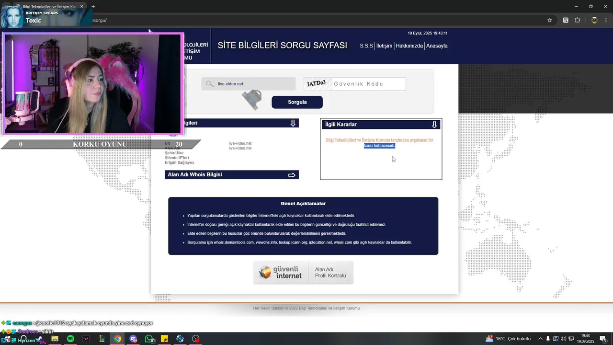
Task: Click the Şehir/Ülke row label
Action: 174,153
